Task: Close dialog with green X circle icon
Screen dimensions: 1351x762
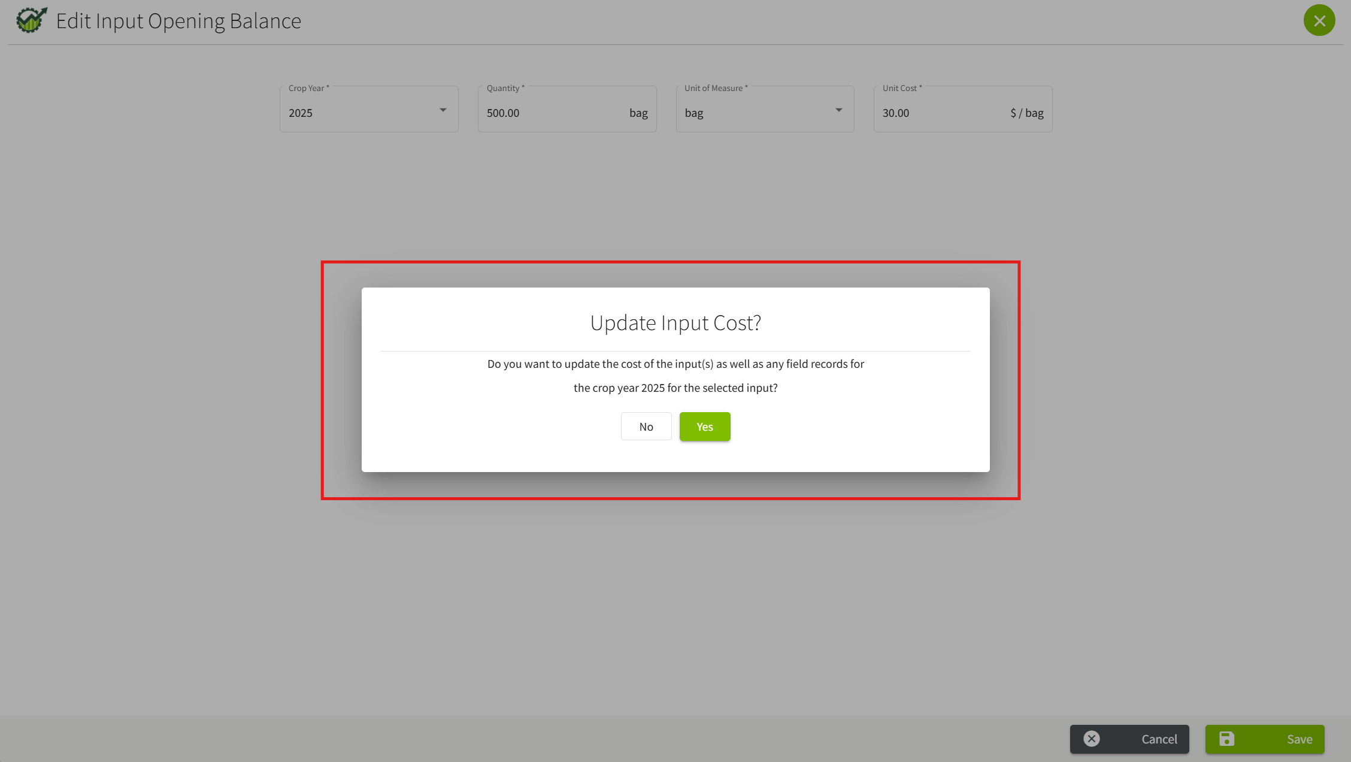Action: point(1319,20)
